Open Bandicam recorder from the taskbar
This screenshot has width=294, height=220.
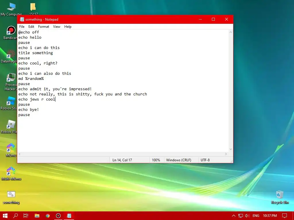58,216
